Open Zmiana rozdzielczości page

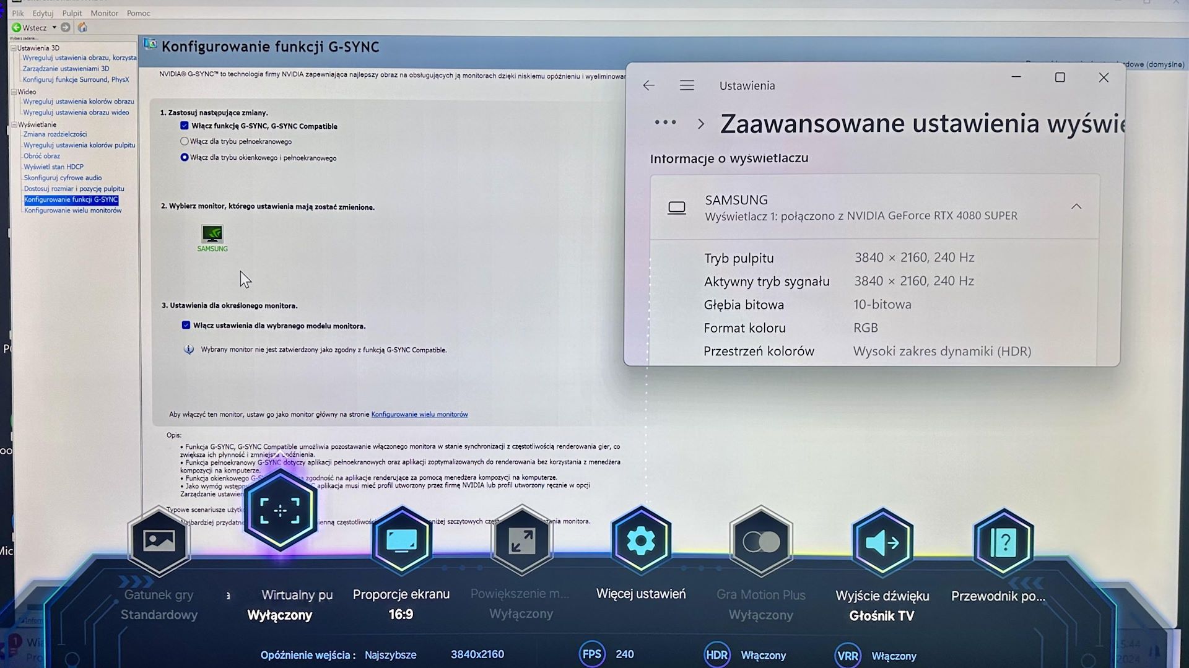tap(54, 134)
